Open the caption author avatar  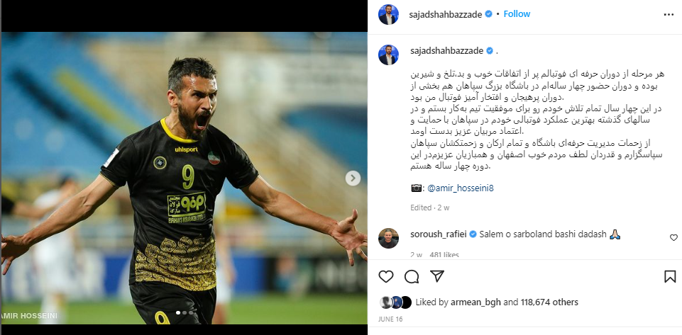[388, 55]
